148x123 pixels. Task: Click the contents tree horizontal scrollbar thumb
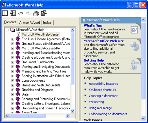click(x=27, y=116)
